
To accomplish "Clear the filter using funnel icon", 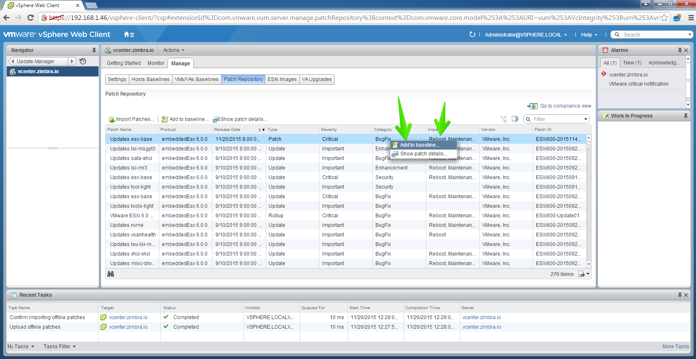I will click(x=503, y=119).
